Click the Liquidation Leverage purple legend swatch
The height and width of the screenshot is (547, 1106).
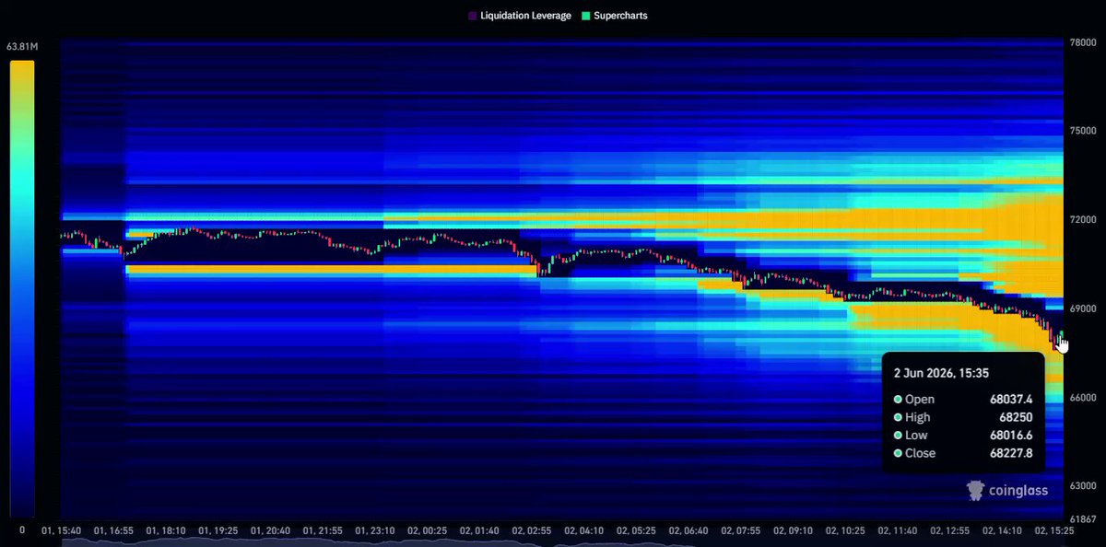pyautogui.click(x=473, y=16)
